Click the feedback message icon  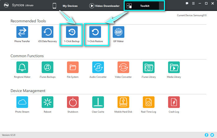187,3
